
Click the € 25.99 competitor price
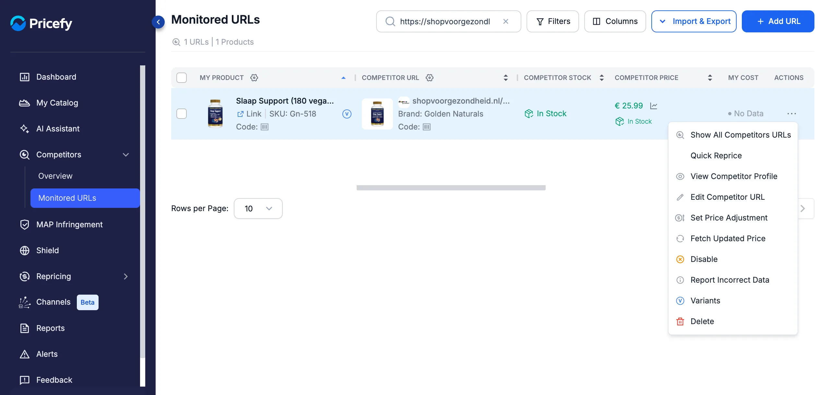[x=628, y=106]
